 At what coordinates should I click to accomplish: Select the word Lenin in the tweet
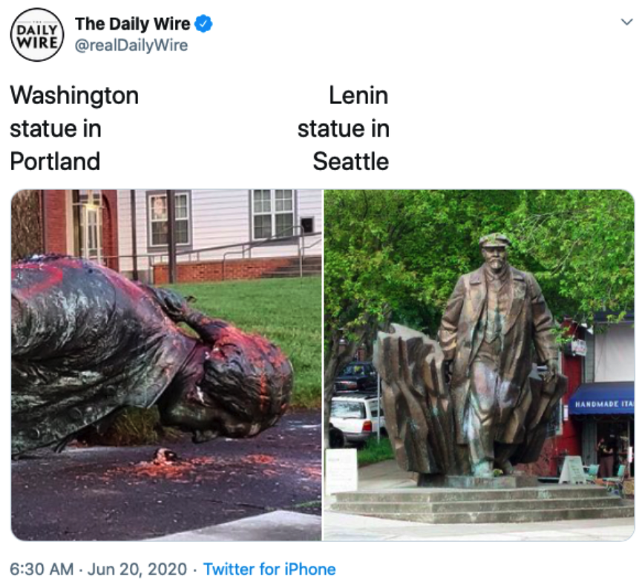click(x=358, y=96)
